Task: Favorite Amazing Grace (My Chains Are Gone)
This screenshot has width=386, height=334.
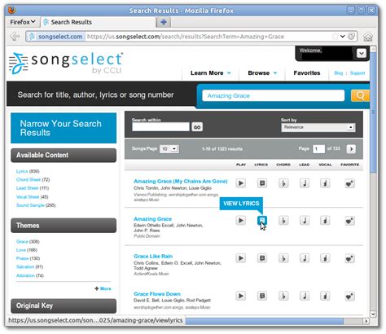Action: click(349, 184)
